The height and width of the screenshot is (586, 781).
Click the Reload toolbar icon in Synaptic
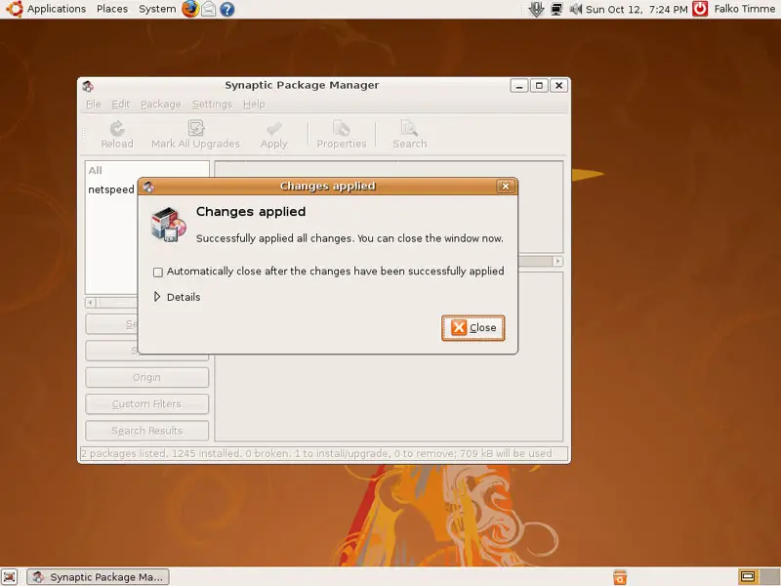point(117,129)
